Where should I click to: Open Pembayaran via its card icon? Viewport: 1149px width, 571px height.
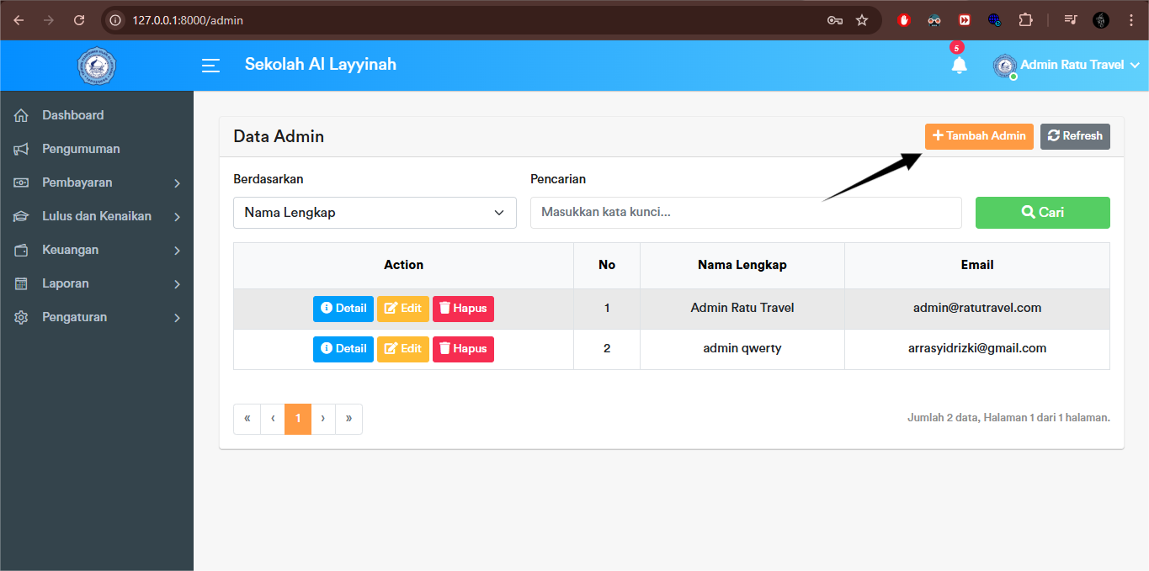click(x=23, y=182)
